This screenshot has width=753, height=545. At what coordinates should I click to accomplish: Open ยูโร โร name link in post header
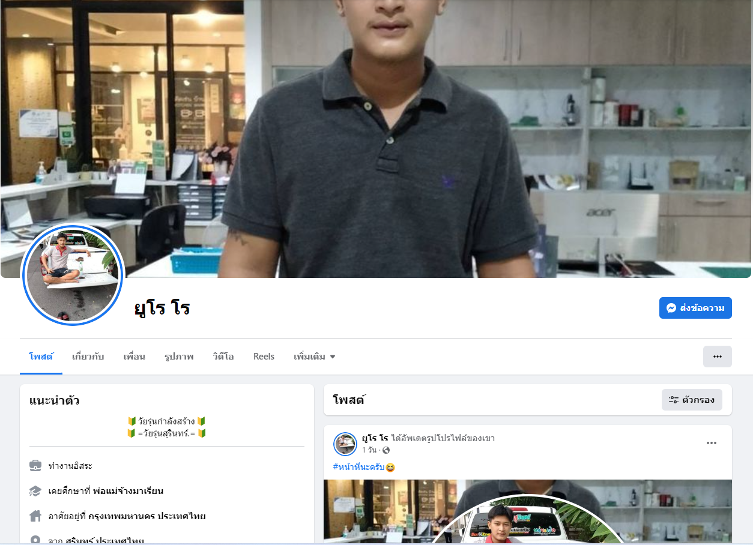click(375, 439)
